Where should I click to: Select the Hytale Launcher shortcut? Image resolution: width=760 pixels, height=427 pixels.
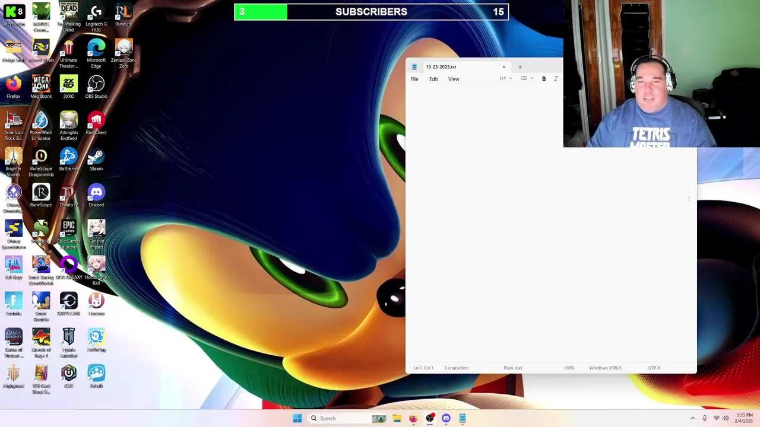(68, 343)
